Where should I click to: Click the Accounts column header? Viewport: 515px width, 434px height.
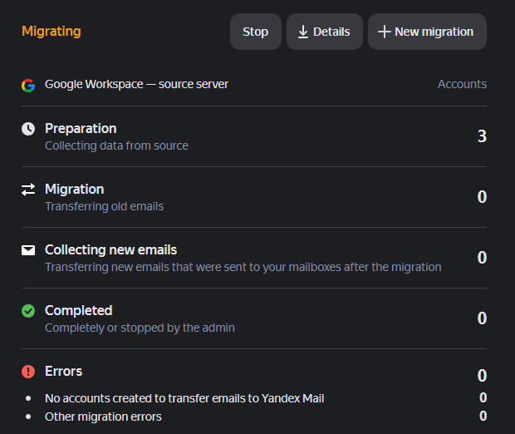click(x=462, y=84)
